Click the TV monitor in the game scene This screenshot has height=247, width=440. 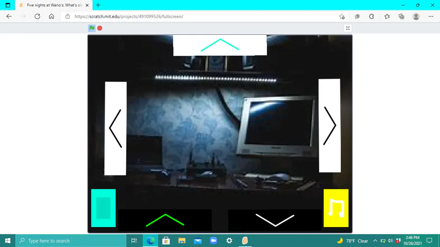point(277,126)
